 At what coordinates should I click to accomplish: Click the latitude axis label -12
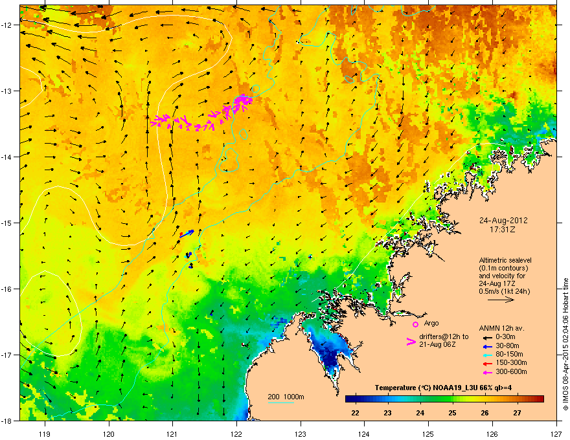point(7,25)
